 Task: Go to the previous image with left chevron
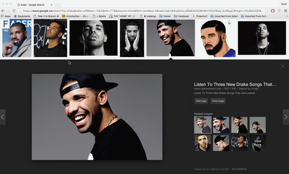tap(3, 117)
